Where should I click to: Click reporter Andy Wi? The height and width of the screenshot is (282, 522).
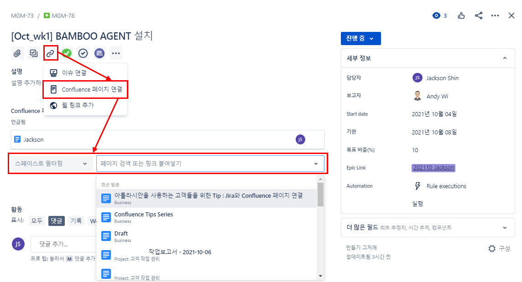(437, 97)
